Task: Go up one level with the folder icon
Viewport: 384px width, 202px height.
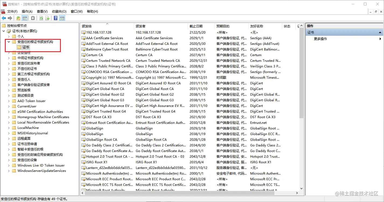Action: click(18, 18)
